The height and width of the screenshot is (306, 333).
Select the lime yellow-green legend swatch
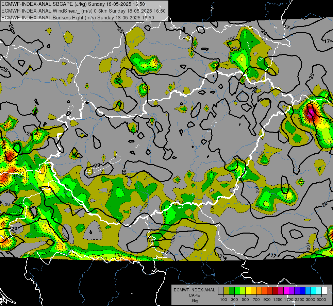[243, 291]
